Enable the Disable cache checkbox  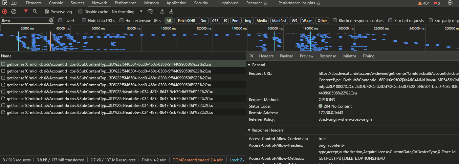[x=80, y=11]
